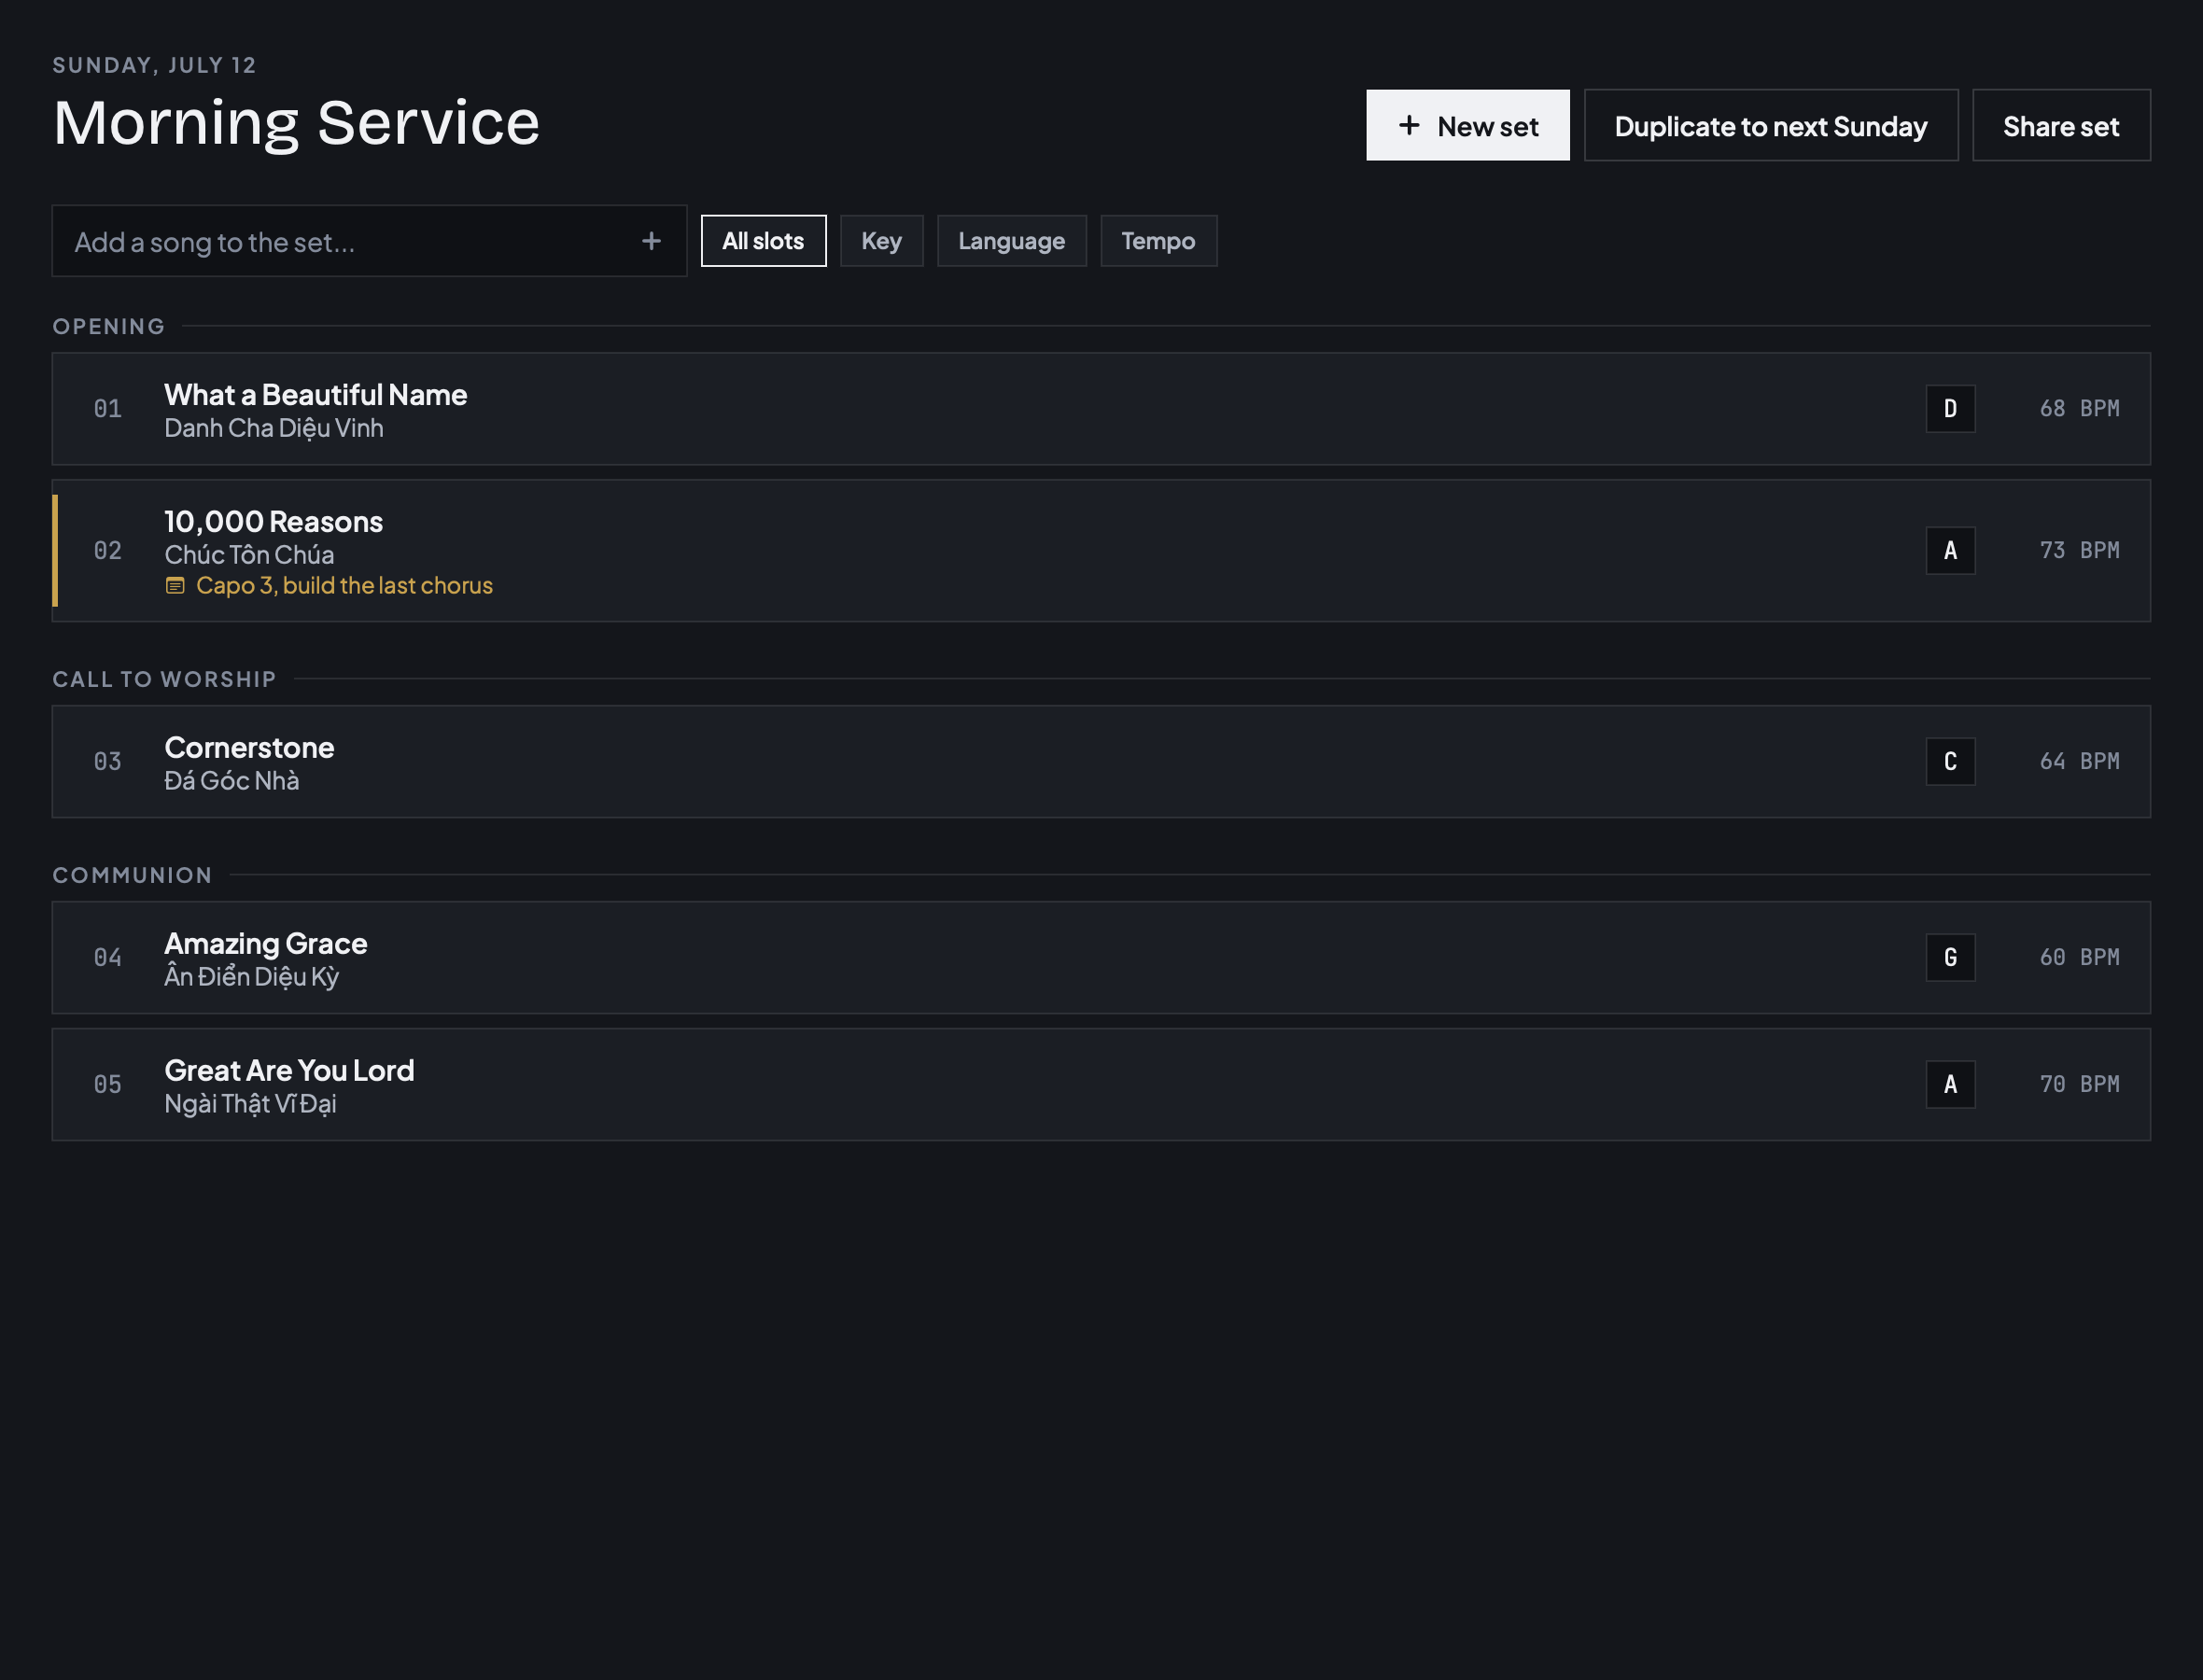Click the 60 BPM tempo value
2203x1680 pixels.
[2079, 958]
